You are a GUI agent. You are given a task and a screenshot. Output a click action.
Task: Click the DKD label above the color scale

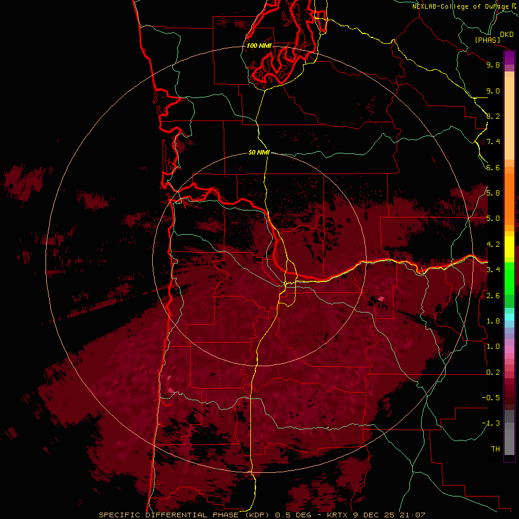point(507,35)
